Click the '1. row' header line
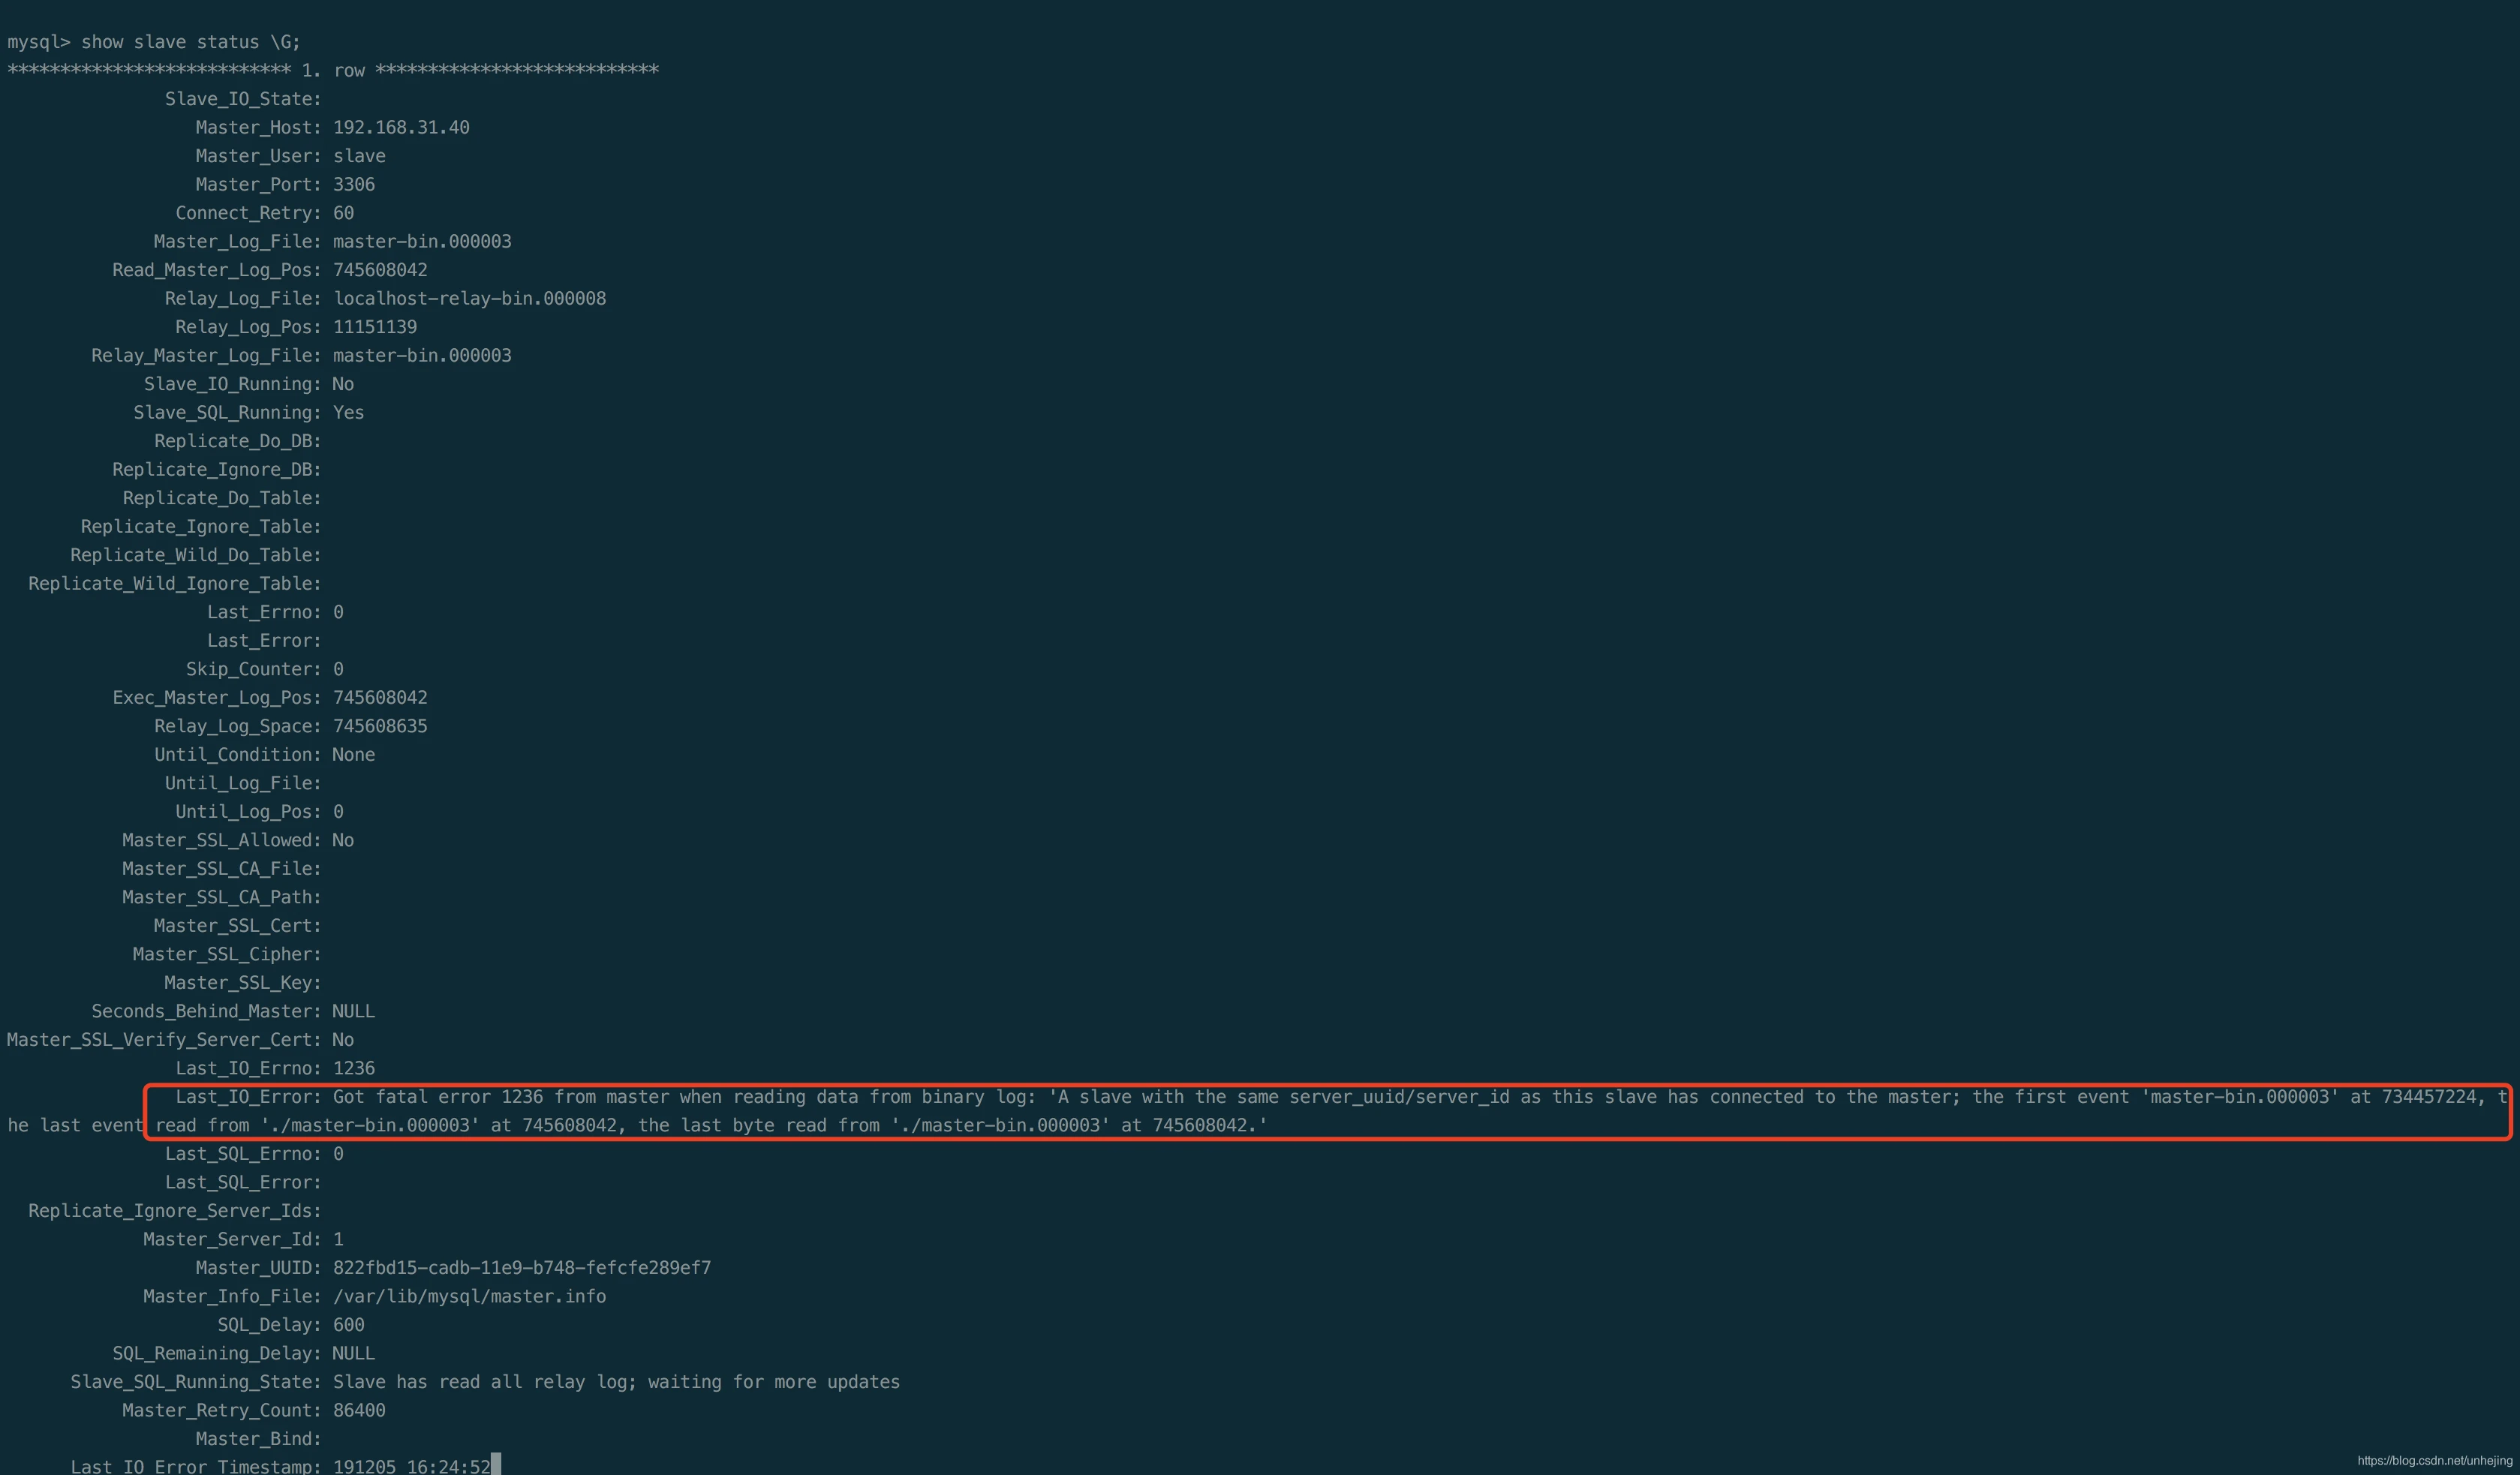The image size is (2520, 1475). [333, 70]
